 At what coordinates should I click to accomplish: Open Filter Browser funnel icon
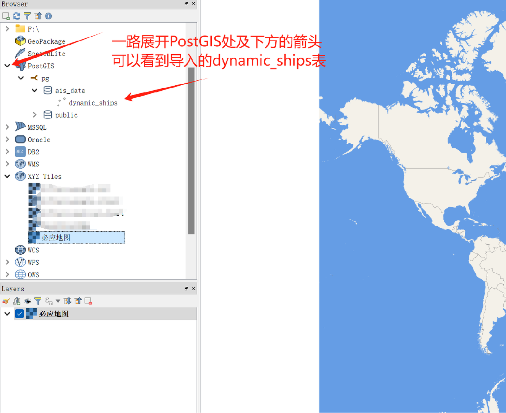click(x=27, y=16)
